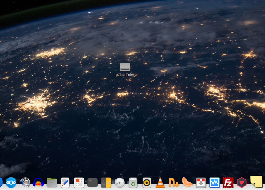Open FileZilla FTP client
The image size is (265, 190).
coord(228,183)
